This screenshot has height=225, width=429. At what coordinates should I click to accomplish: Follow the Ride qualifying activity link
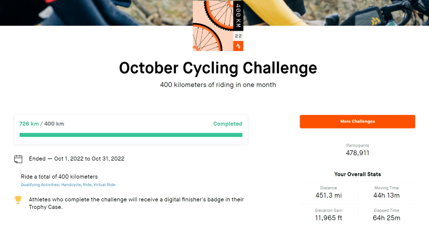pyautogui.click(x=87, y=185)
